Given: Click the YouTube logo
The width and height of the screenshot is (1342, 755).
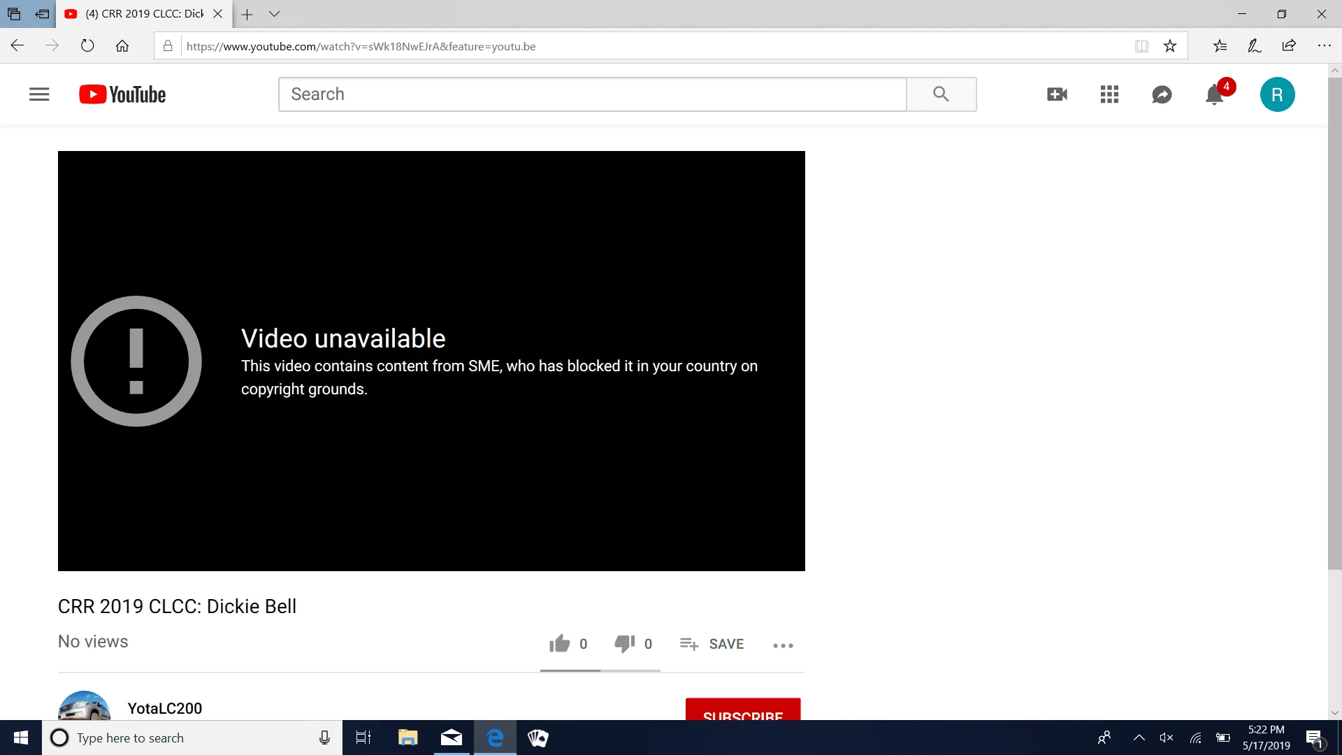Looking at the screenshot, I should (122, 94).
